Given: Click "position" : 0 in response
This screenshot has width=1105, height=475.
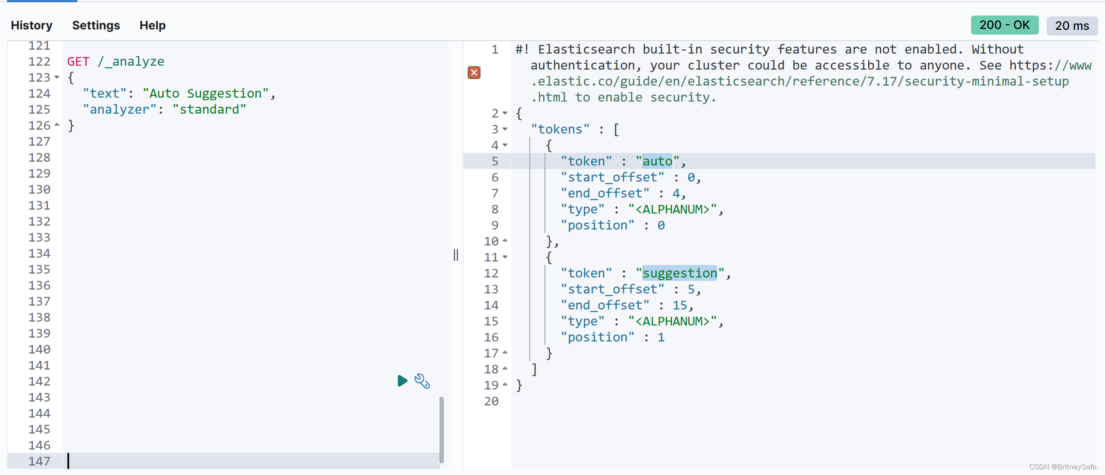Looking at the screenshot, I should tap(612, 225).
